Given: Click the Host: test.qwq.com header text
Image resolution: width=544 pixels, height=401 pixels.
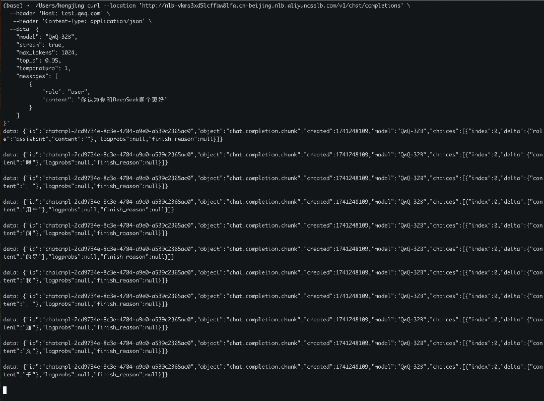Looking at the screenshot, I should (x=71, y=13).
